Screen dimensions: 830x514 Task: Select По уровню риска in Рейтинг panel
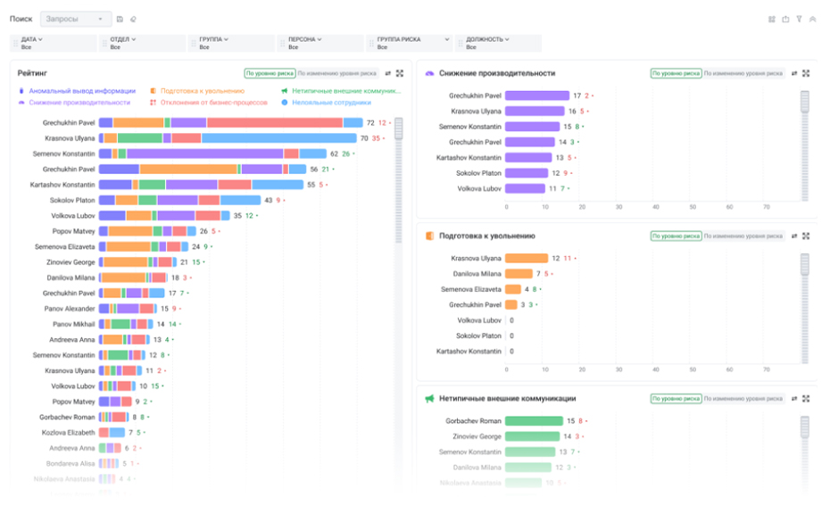pyautogui.click(x=270, y=73)
